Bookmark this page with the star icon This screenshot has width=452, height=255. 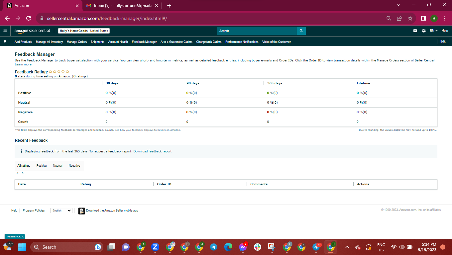410,18
